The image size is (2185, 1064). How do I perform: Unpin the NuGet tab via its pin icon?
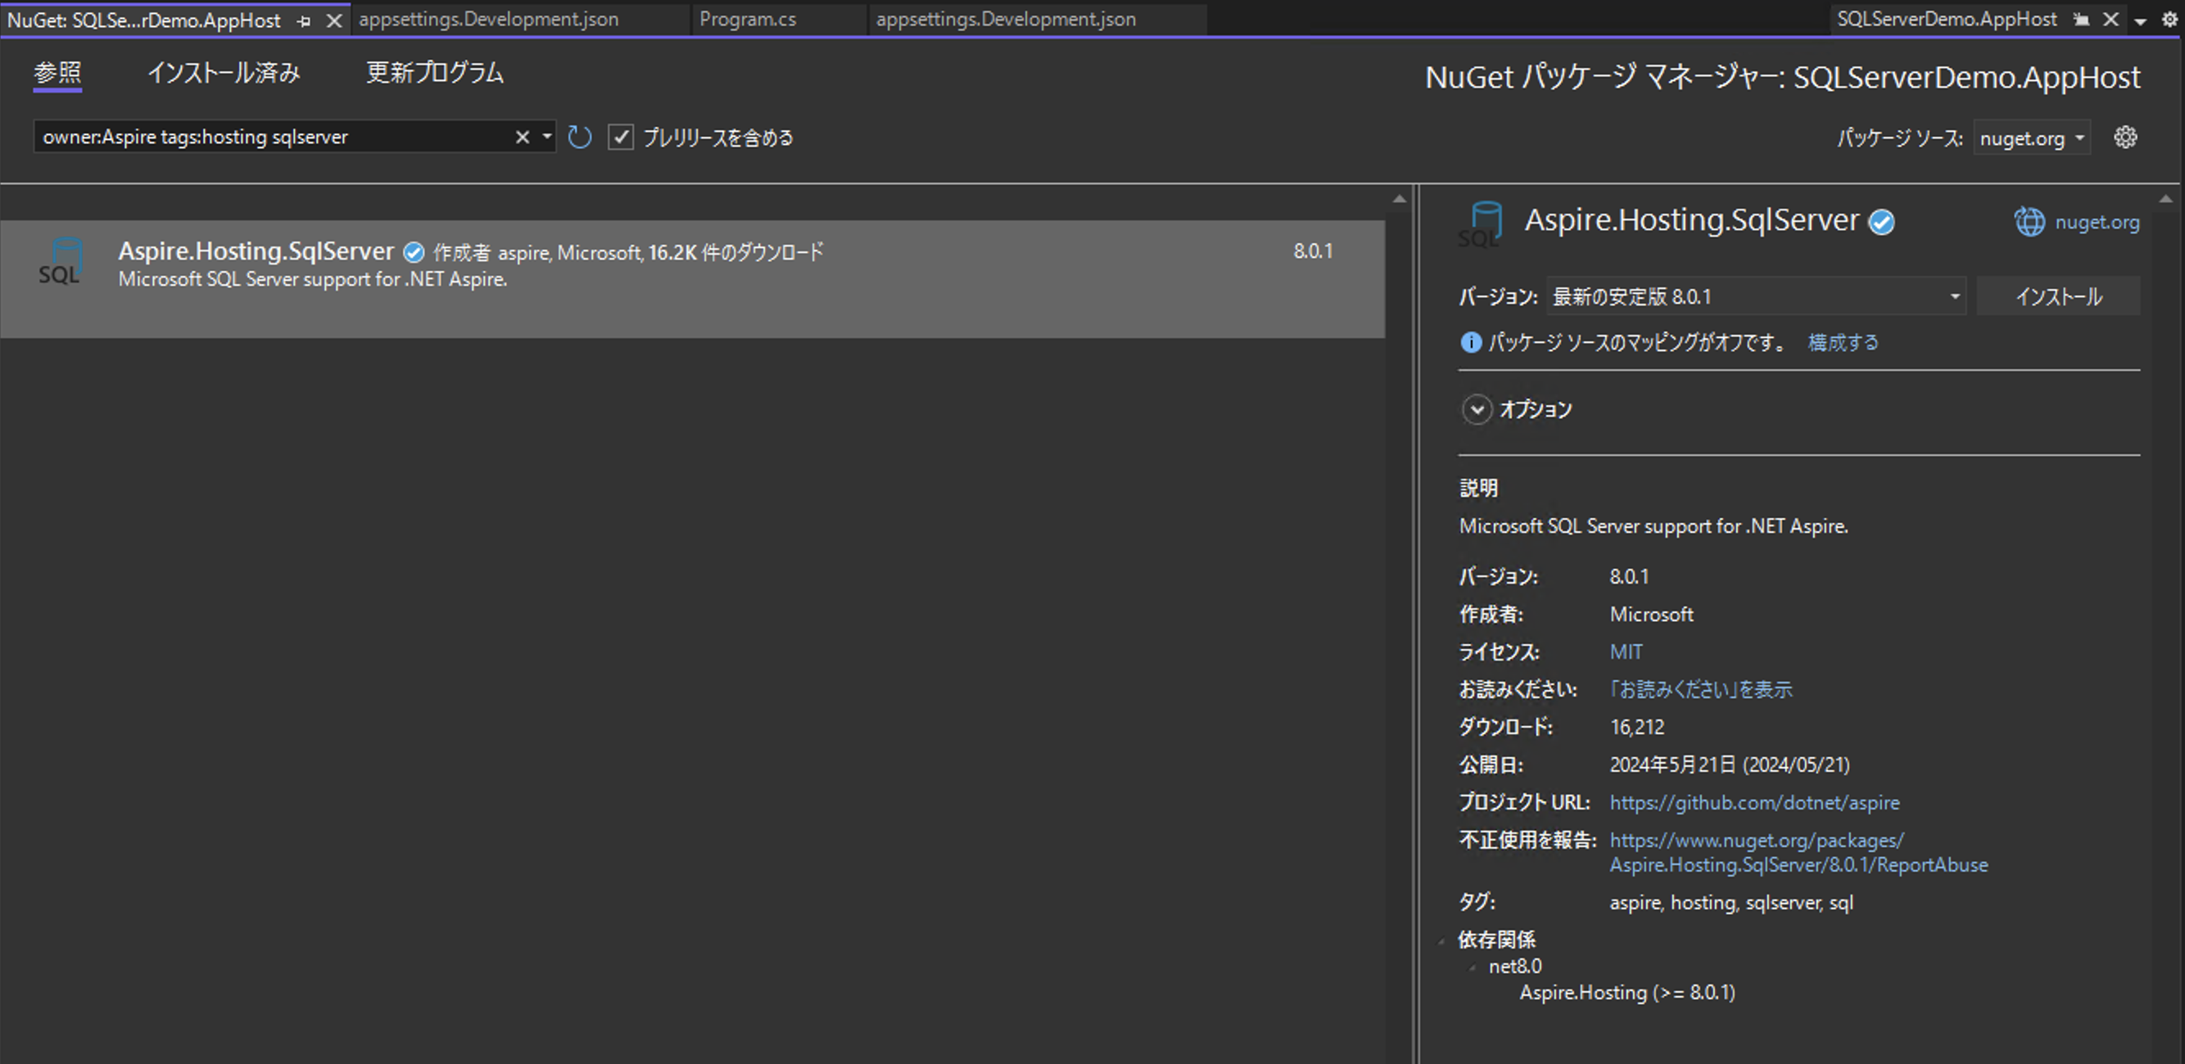point(303,20)
